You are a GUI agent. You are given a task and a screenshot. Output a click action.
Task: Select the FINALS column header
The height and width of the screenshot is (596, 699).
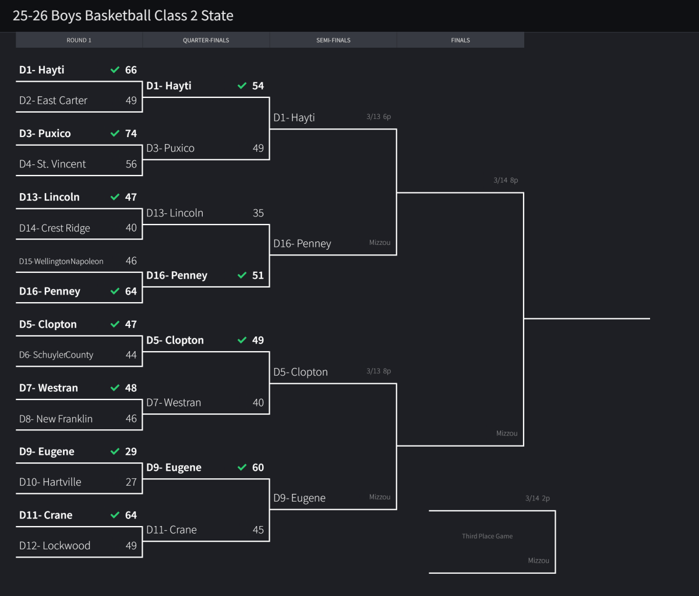coord(460,40)
